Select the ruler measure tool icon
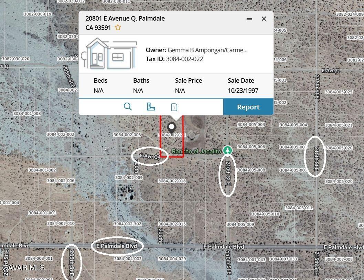Viewport: 364px width, 280px height. click(151, 107)
